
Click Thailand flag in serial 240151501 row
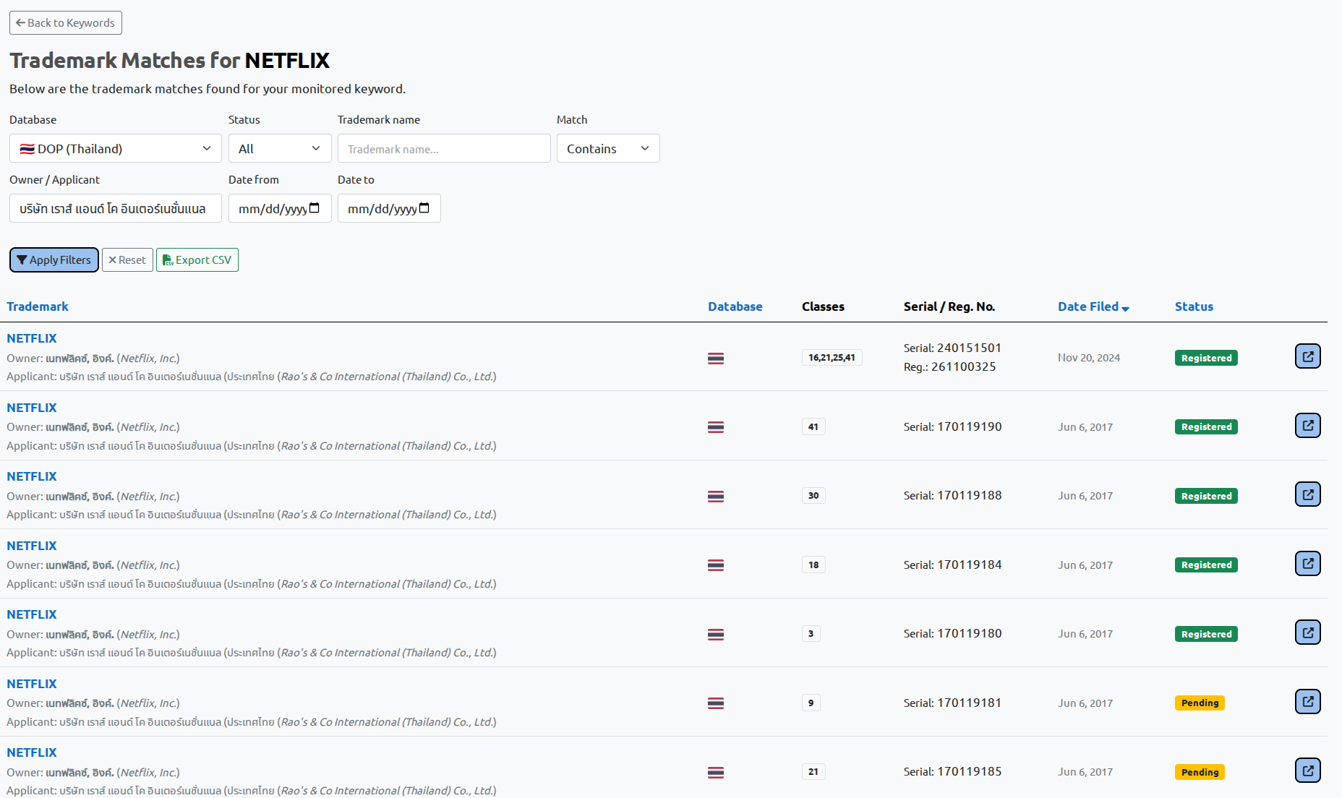click(x=716, y=359)
